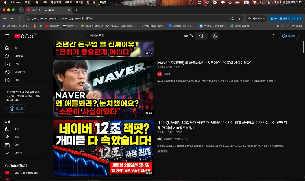Open the 아빠의도전-투자인사이트 channel name
Screen dimensions: 305x181
(x=175, y=139)
